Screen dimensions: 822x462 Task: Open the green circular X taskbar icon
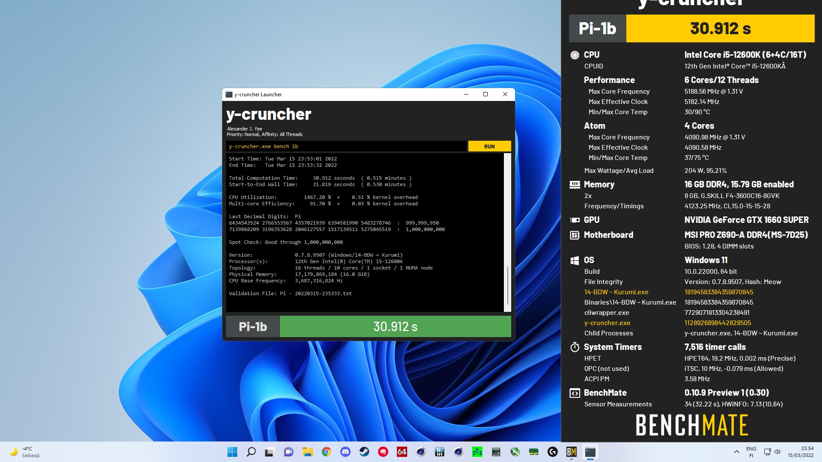[515, 452]
